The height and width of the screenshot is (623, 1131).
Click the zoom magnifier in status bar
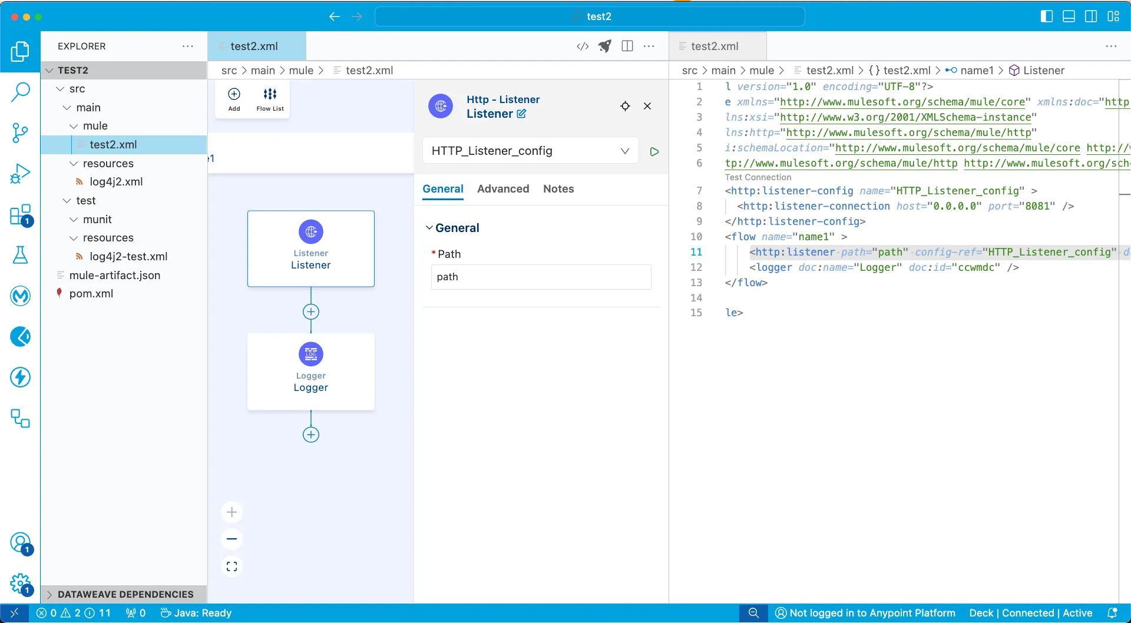click(x=753, y=613)
